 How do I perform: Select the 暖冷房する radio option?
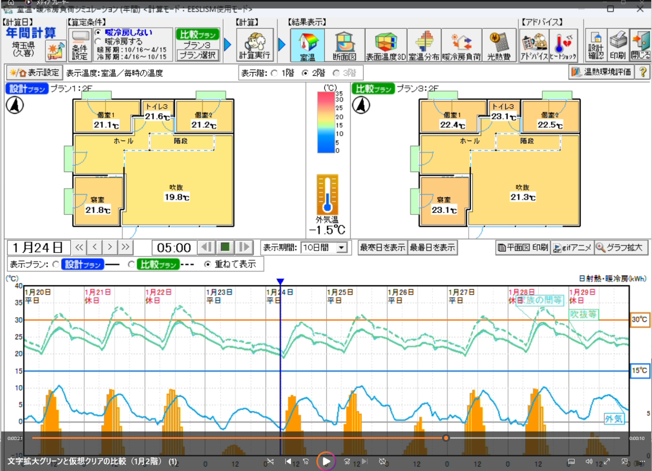pyautogui.click(x=98, y=41)
